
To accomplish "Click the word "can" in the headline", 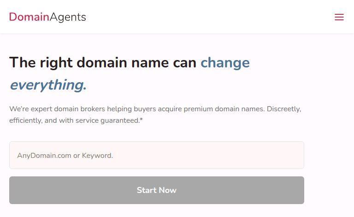I will click(184, 63).
